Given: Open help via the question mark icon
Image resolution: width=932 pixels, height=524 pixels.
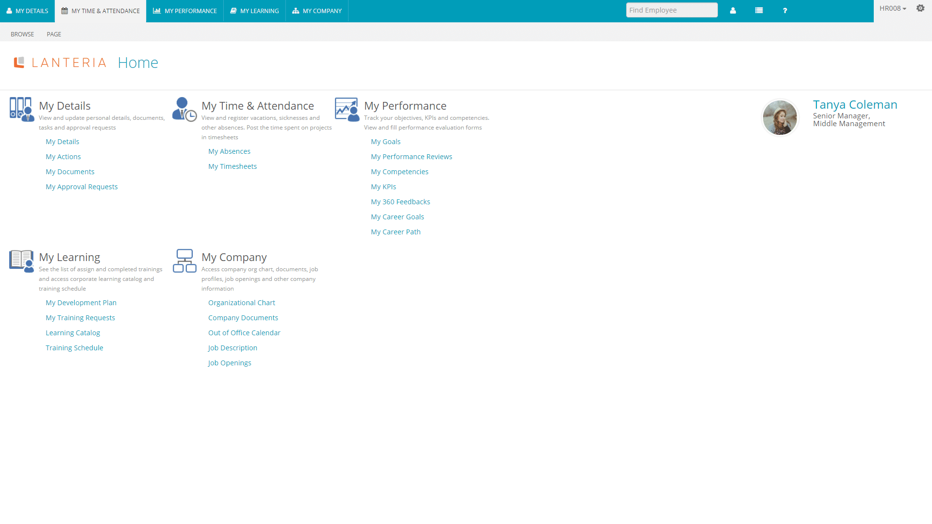Looking at the screenshot, I should pos(785,11).
